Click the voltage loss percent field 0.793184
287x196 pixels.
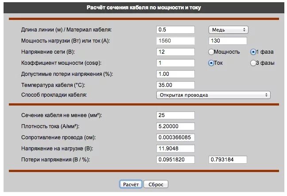click(228, 160)
